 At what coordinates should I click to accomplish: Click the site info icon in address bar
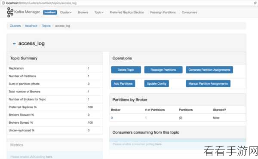point(3,3)
